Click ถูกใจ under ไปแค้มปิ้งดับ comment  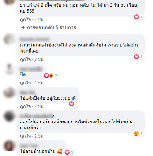(x=25, y=106)
